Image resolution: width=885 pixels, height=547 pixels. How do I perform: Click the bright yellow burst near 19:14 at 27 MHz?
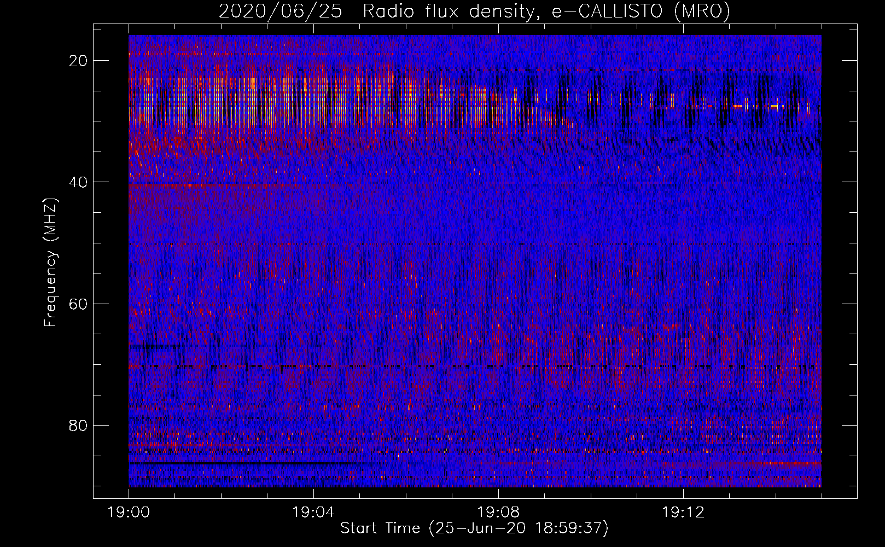(x=774, y=106)
